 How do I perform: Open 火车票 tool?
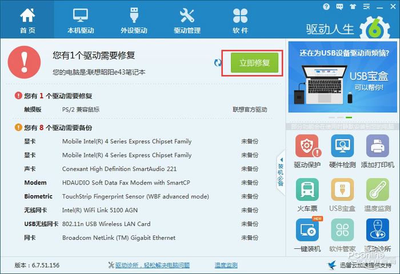click(307, 195)
